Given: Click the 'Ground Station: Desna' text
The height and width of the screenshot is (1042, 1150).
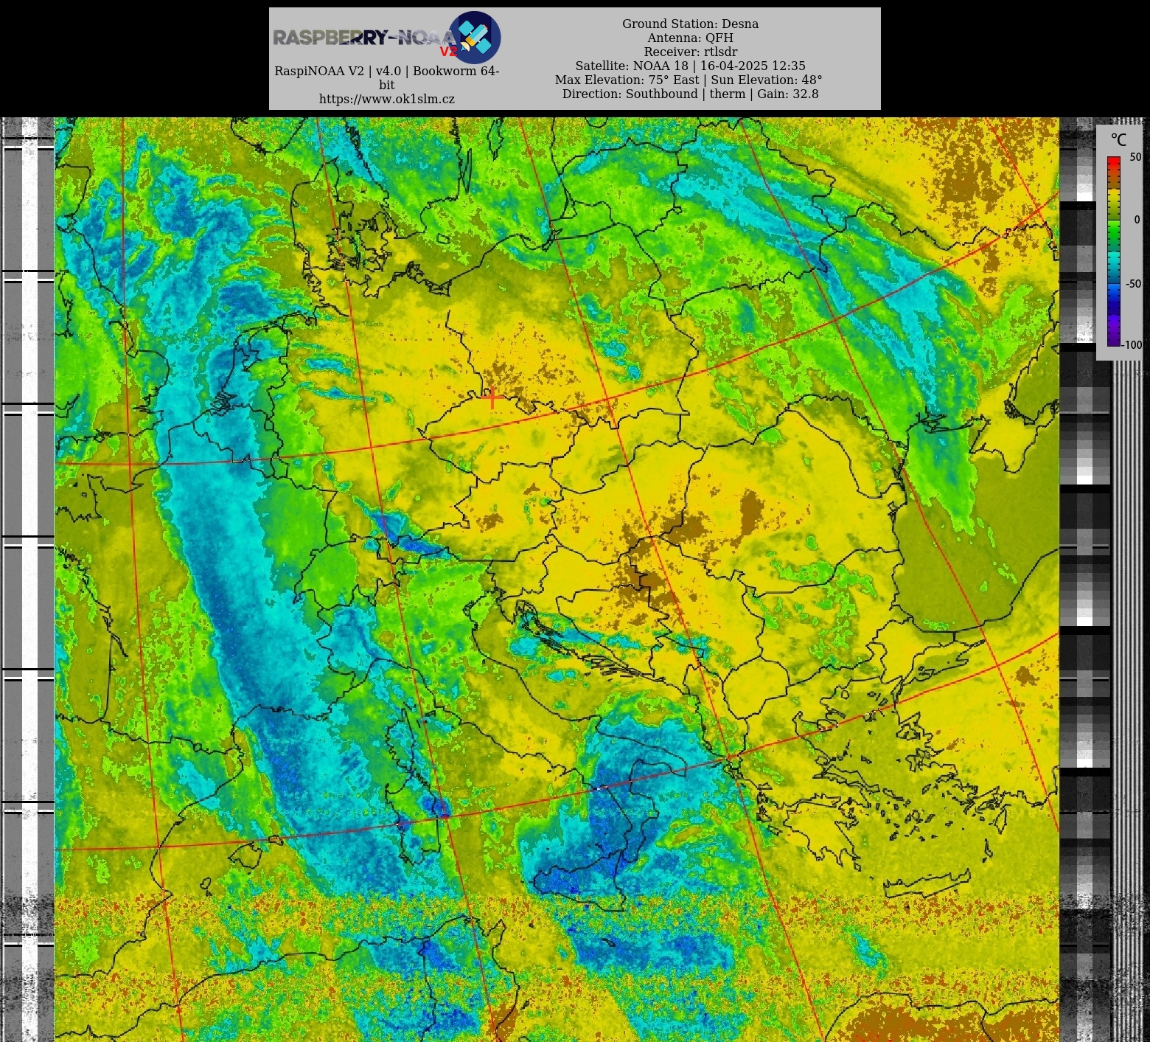Looking at the screenshot, I should click(690, 24).
